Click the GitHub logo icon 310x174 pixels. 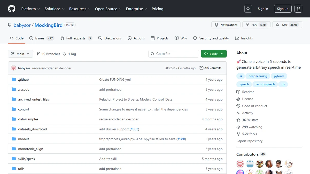click(12, 9)
